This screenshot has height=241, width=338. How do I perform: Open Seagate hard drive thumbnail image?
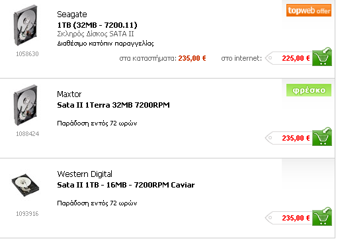(x=25, y=25)
